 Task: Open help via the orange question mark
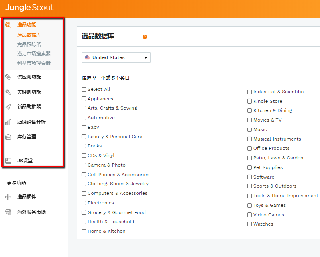[x=145, y=36]
